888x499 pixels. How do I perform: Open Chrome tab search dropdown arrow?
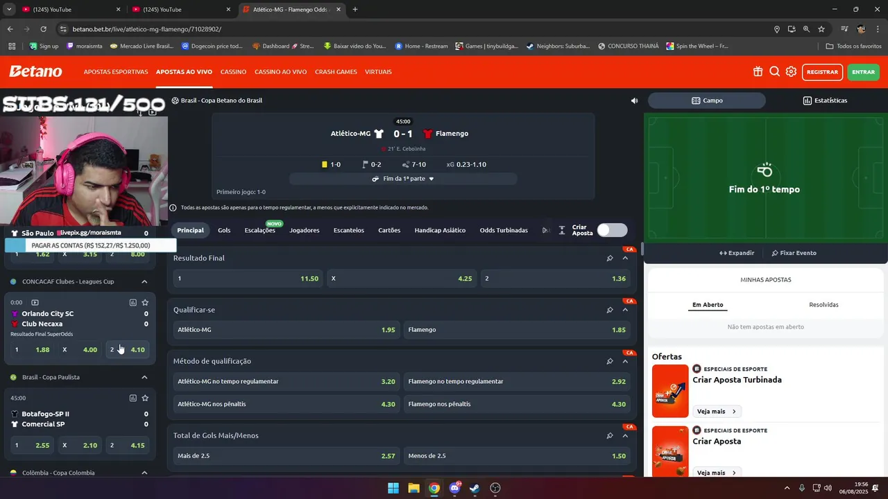coord(9,10)
